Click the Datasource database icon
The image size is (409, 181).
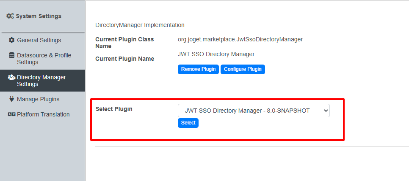(x=12, y=55)
